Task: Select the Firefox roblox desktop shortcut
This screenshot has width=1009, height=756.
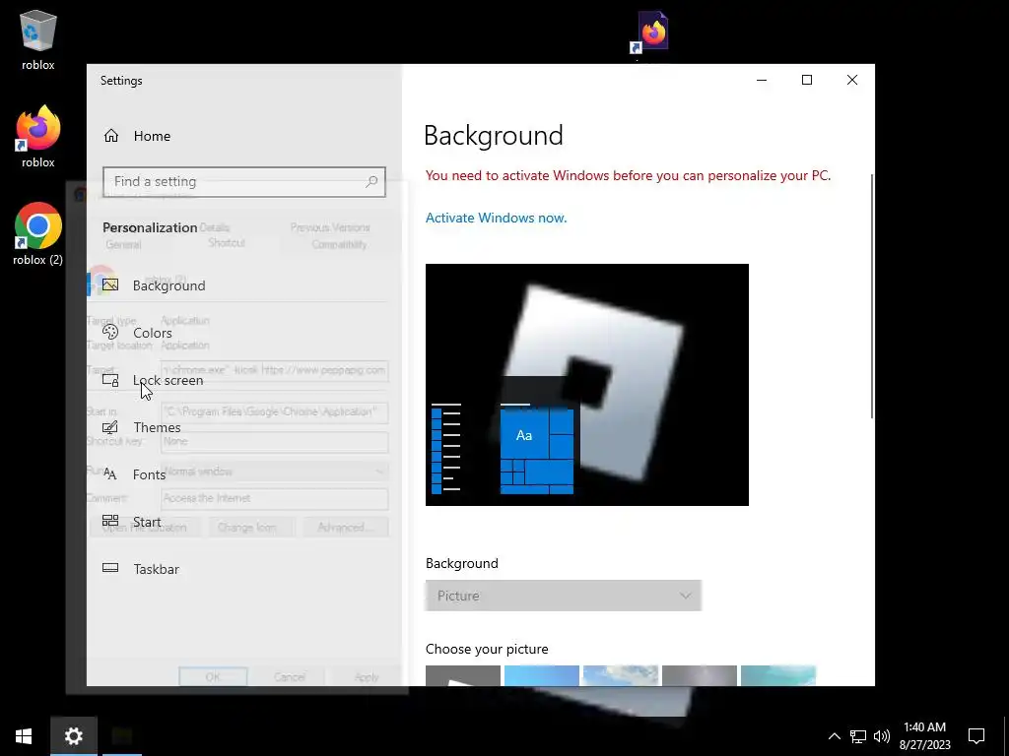Action: click(38, 136)
